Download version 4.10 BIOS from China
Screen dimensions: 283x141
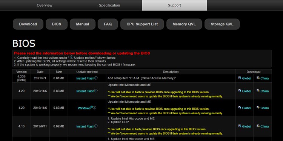[265, 126]
